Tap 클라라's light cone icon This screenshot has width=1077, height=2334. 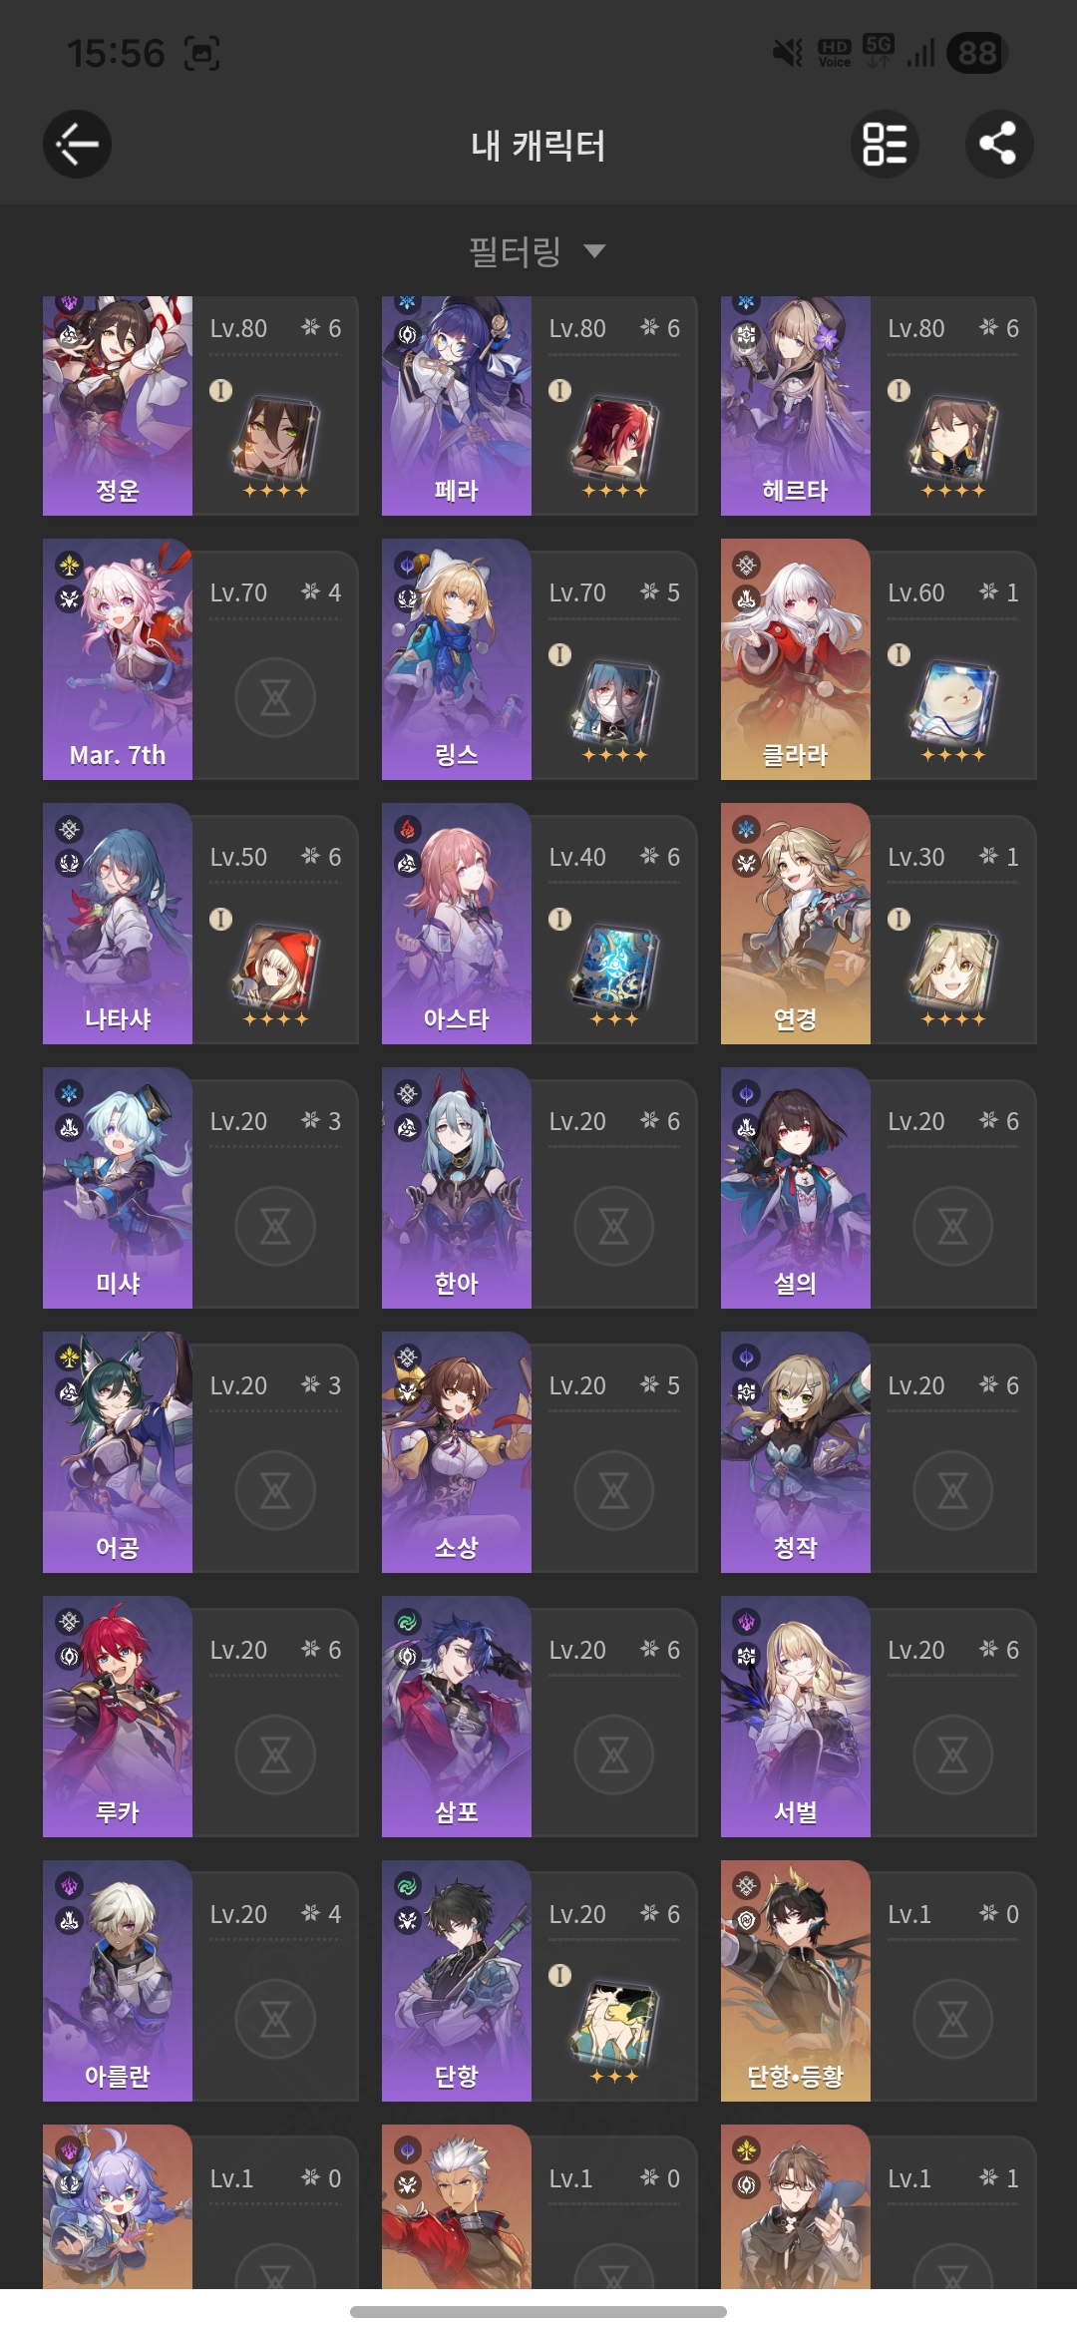point(953,705)
